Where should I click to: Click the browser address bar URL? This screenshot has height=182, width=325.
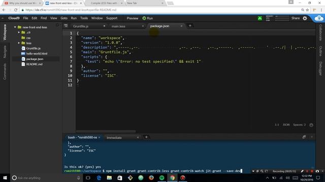pos(71,10)
